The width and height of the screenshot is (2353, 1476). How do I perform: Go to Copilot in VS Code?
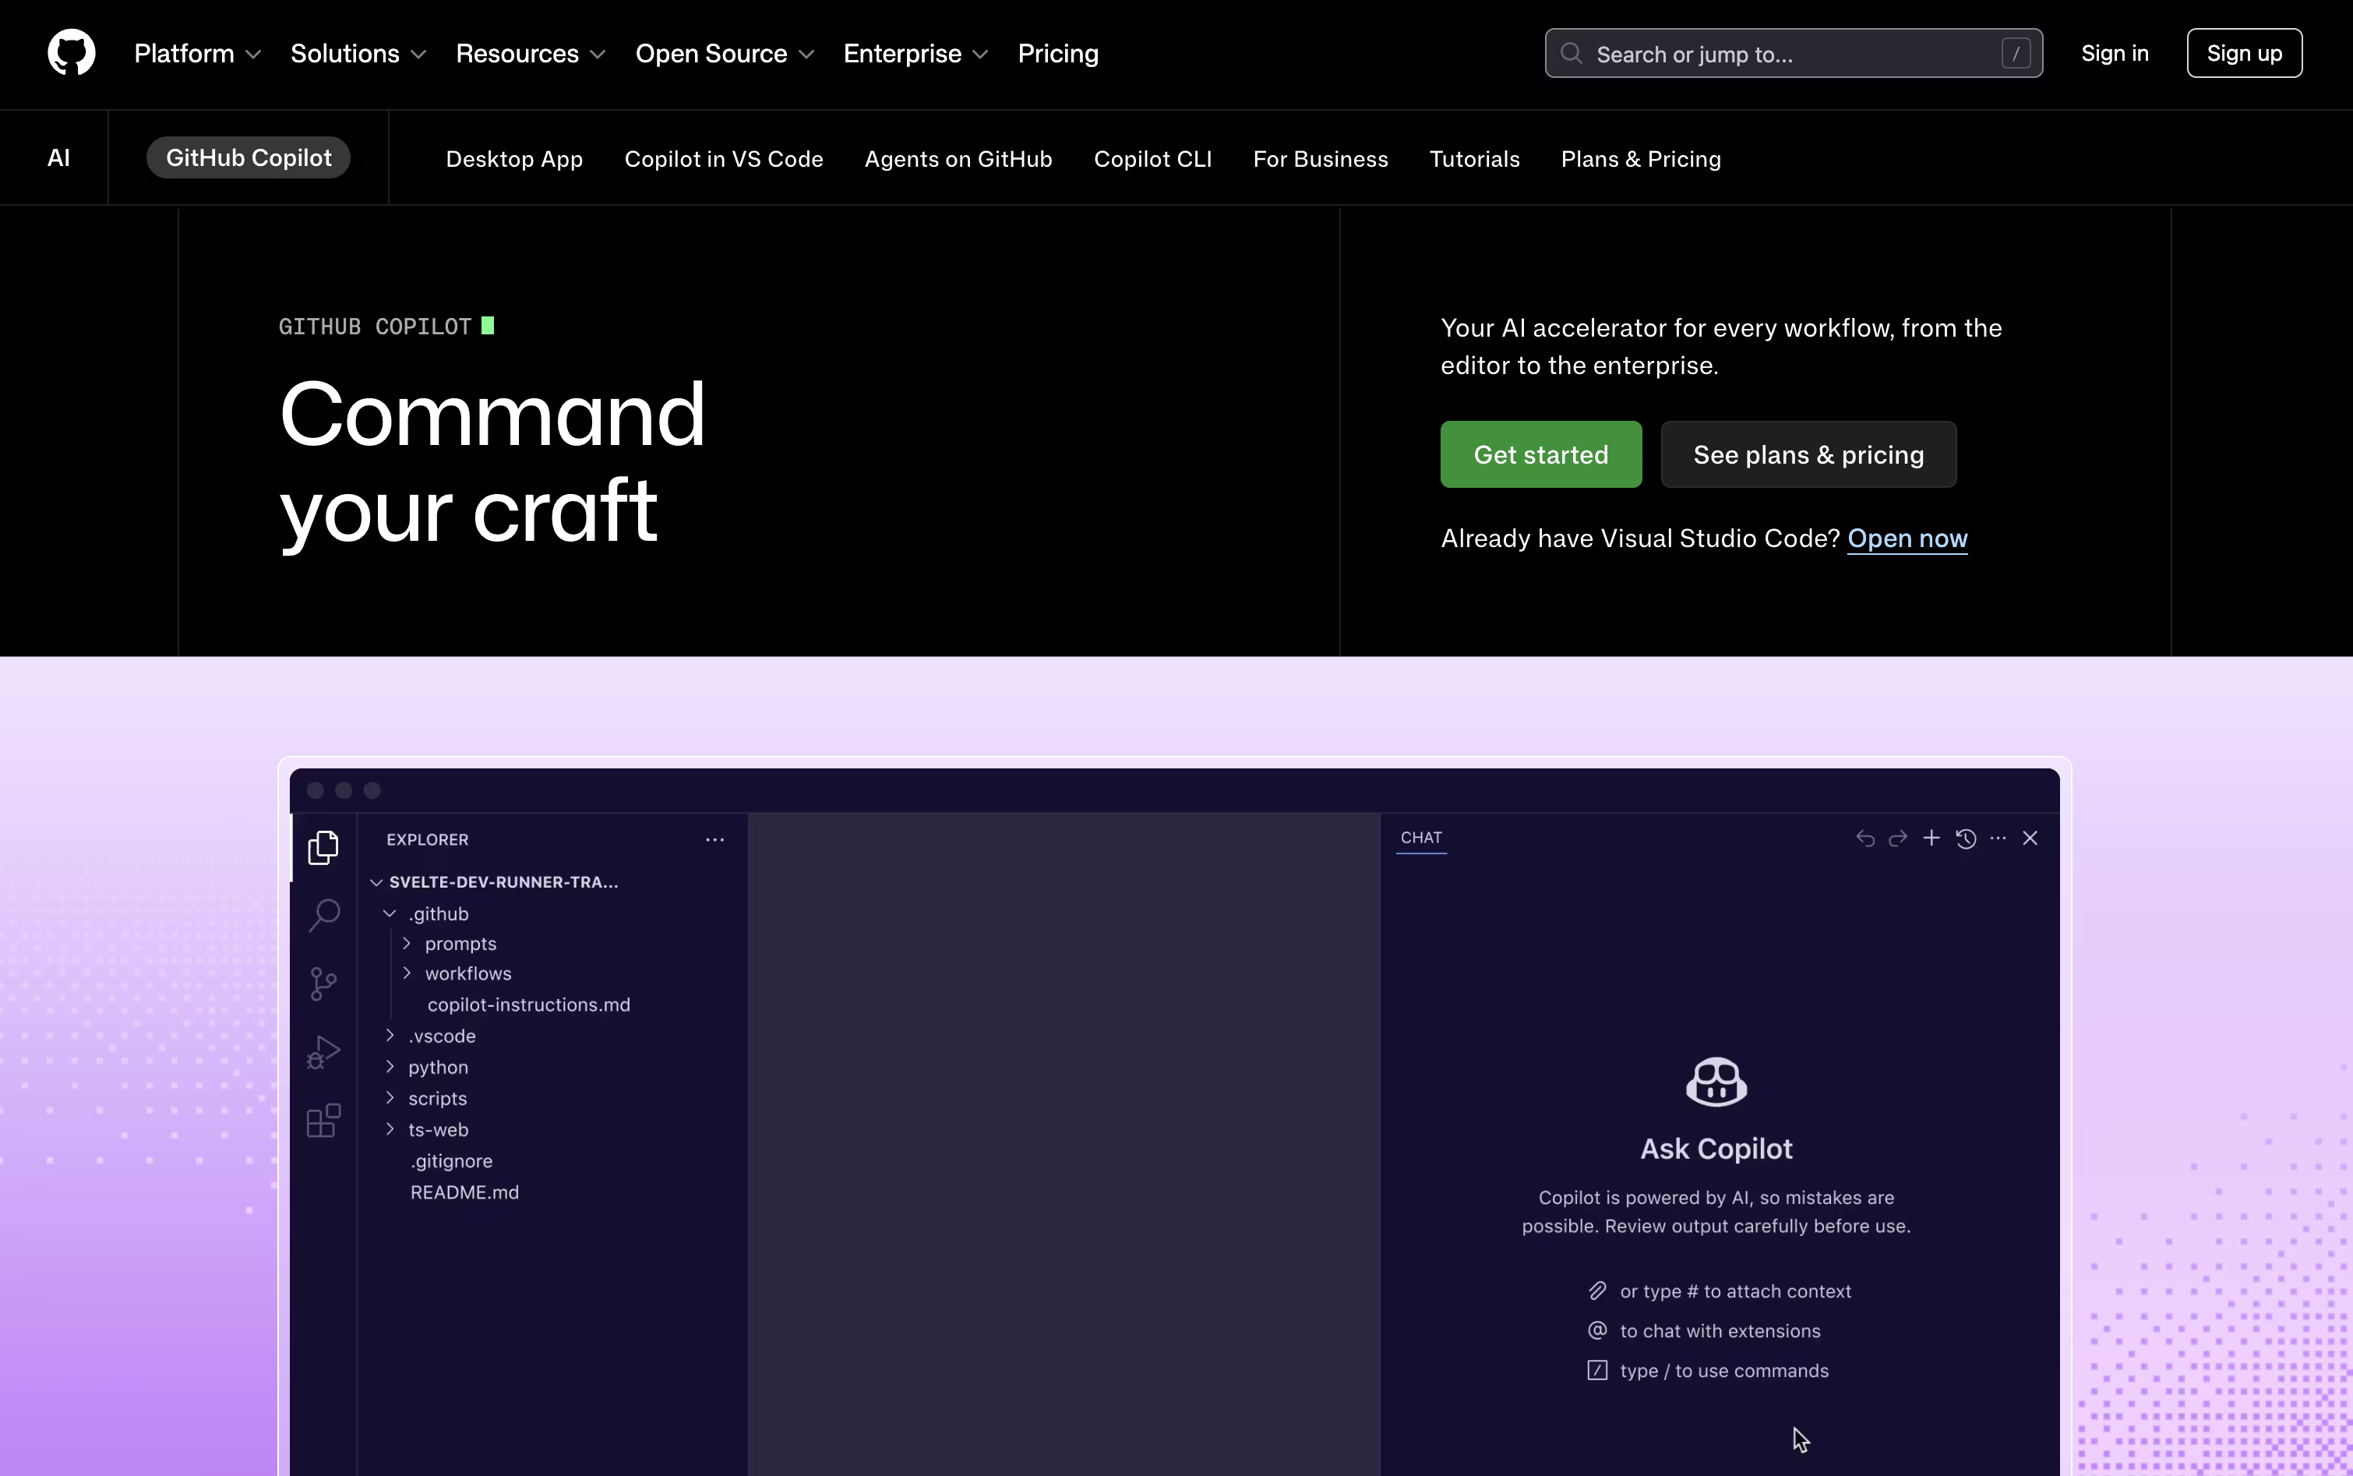pyautogui.click(x=724, y=159)
